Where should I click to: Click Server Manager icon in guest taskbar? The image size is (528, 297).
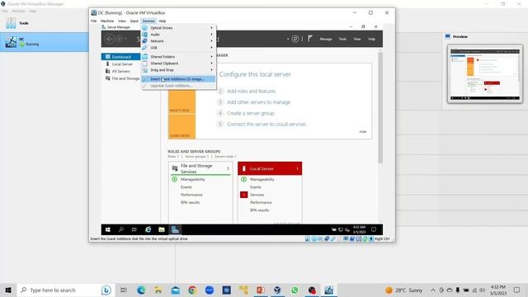click(175, 229)
